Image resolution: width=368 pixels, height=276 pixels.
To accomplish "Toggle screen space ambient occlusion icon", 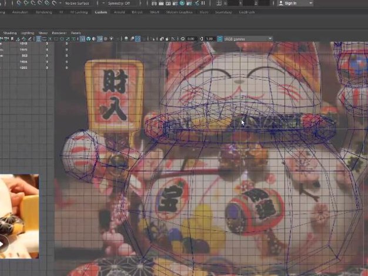I will pyautogui.click(x=126, y=39).
